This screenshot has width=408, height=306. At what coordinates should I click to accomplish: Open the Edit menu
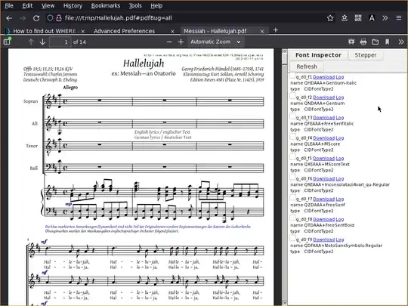click(x=27, y=5)
